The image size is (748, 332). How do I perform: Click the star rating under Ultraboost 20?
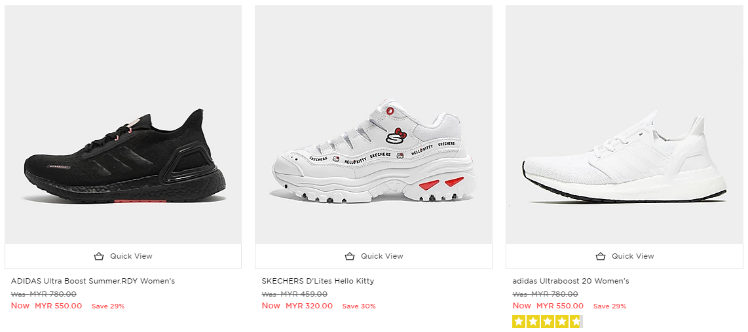[x=547, y=322]
